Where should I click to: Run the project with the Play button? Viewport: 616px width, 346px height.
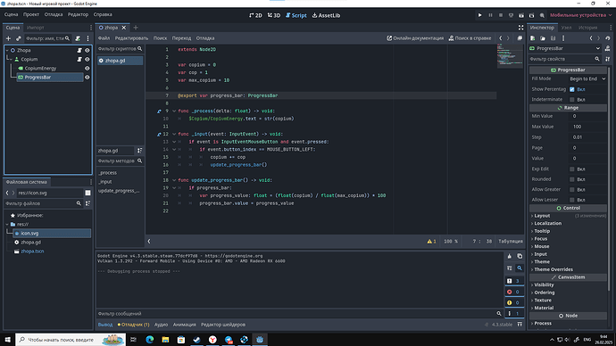point(479,15)
